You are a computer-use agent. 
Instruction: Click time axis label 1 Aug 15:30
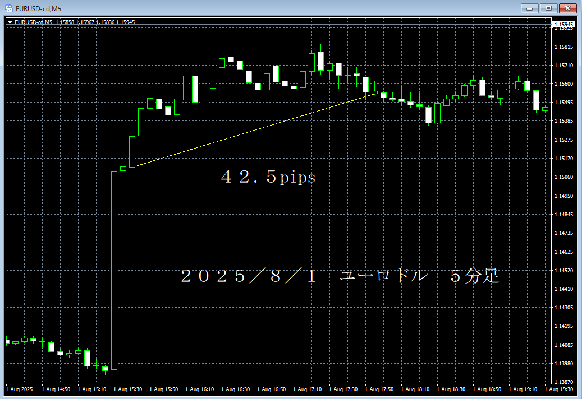[128, 389]
